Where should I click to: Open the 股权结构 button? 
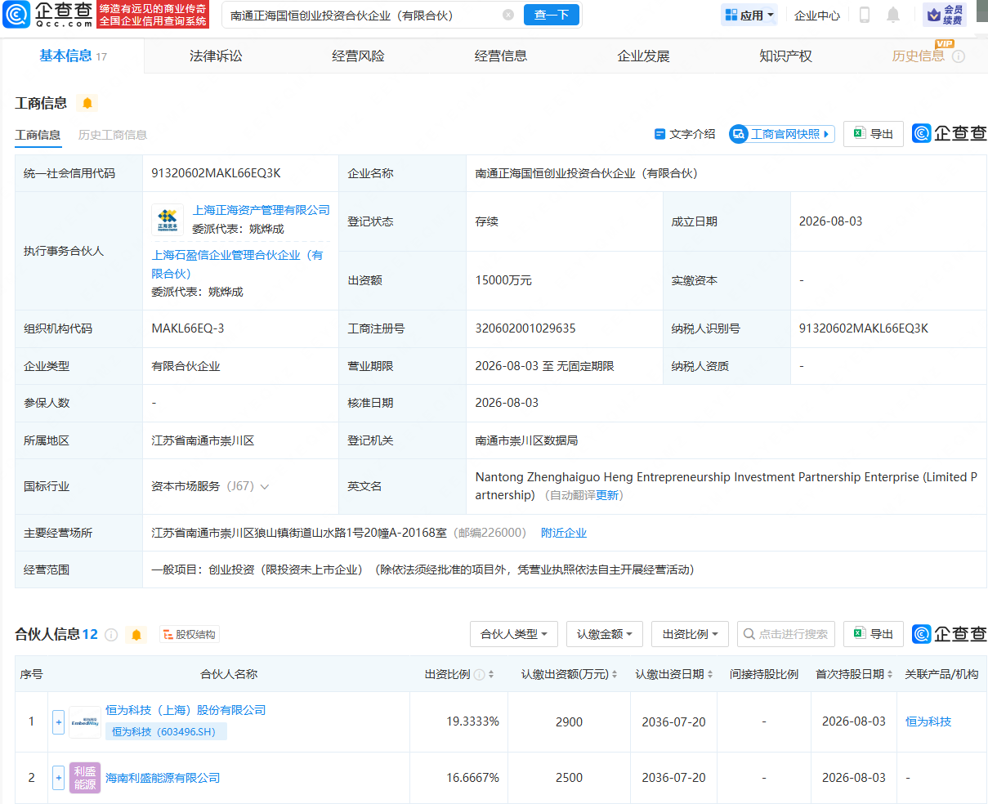coord(189,635)
